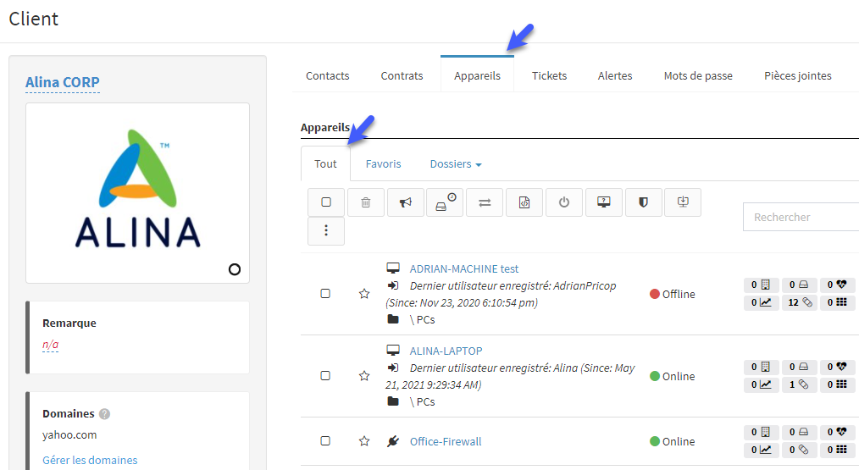Image resolution: width=859 pixels, height=470 pixels.
Task: Check the box for ADRIAN-MACHINE test
Action: tap(325, 294)
